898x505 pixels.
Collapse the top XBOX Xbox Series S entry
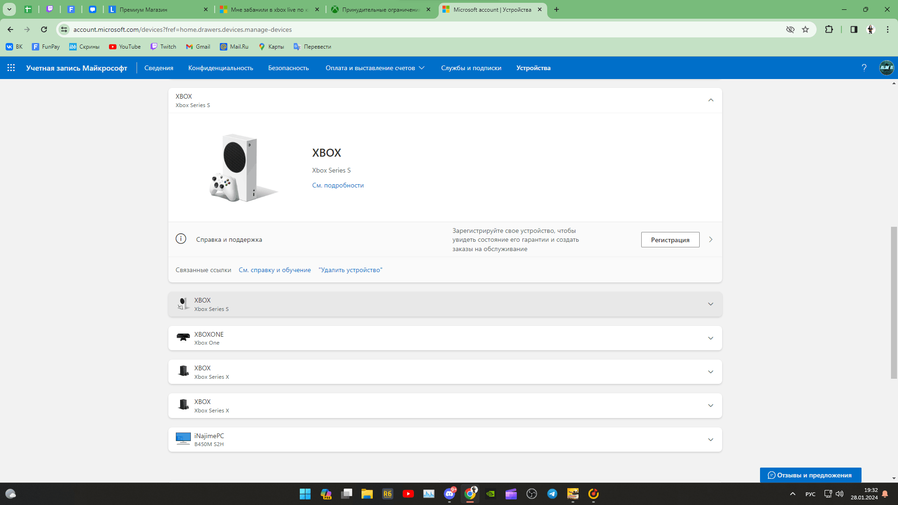(710, 100)
